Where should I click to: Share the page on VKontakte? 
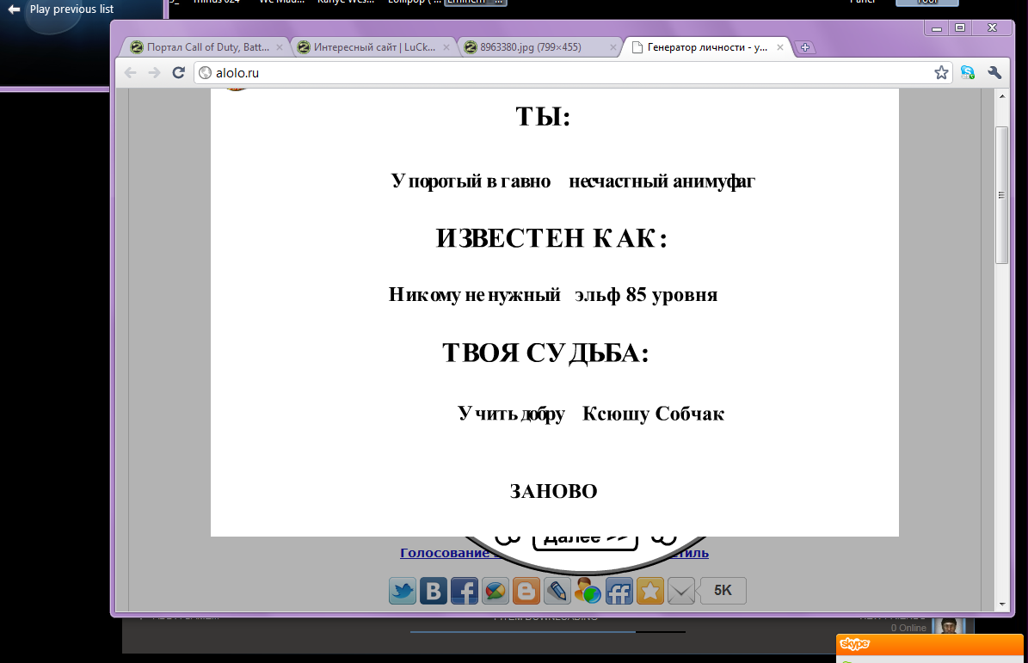point(434,591)
